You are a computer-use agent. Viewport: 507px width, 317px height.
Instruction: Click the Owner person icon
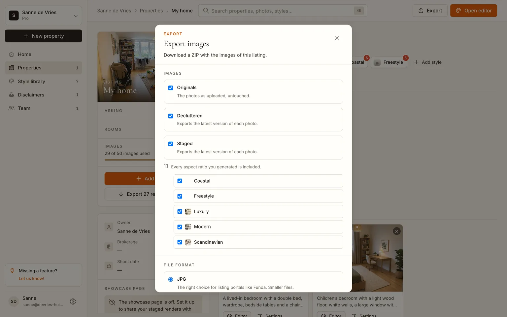pyautogui.click(x=109, y=227)
